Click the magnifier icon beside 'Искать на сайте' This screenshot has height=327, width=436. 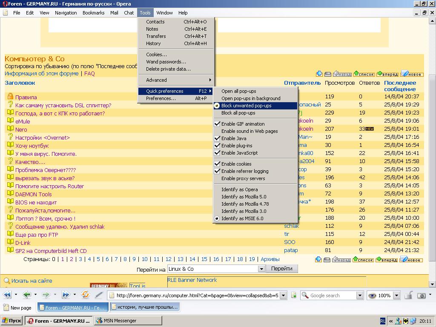7,281
